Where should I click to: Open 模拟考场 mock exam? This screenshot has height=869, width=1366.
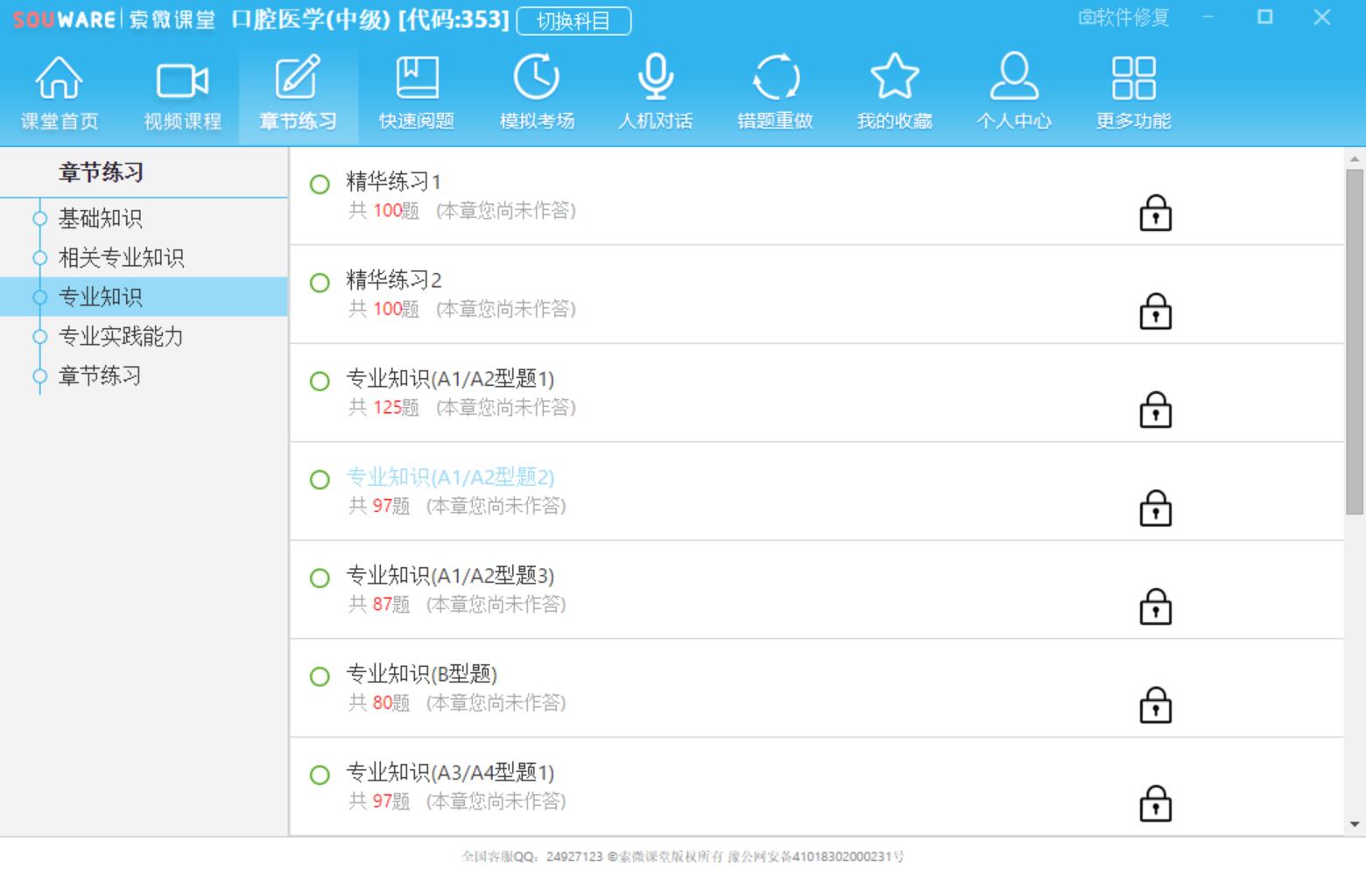[x=536, y=92]
